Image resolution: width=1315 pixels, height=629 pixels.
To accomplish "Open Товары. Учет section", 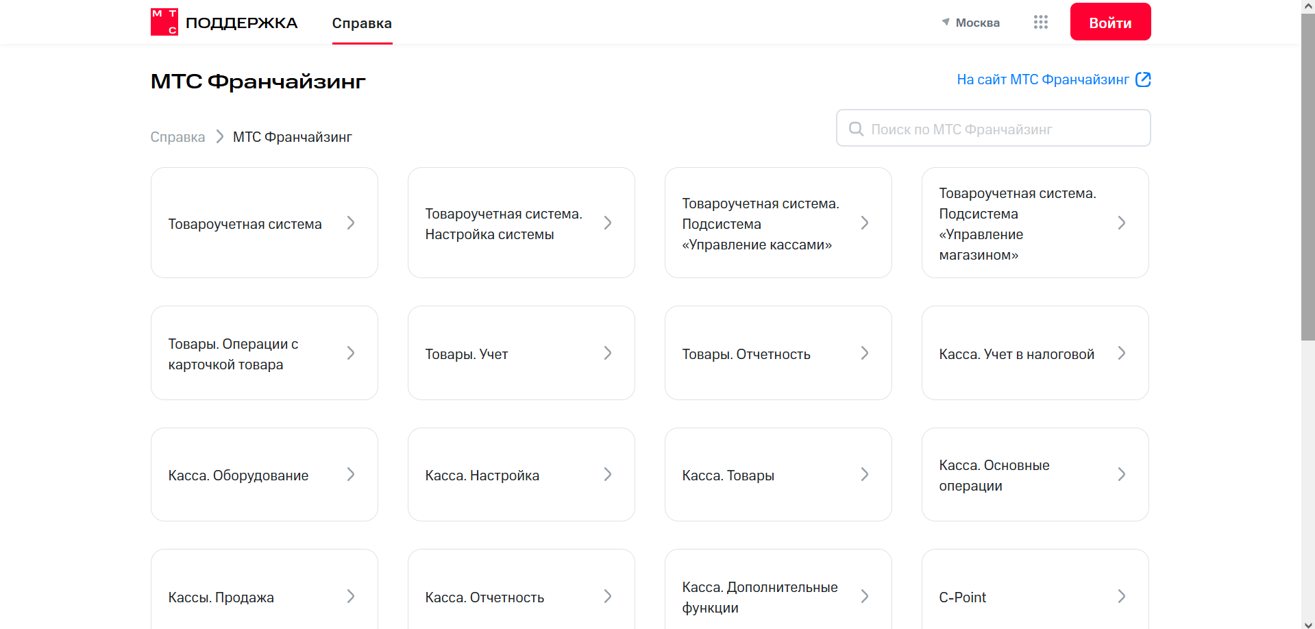I will pos(521,353).
